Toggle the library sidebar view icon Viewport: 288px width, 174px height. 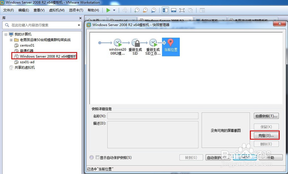pos(165,10)
